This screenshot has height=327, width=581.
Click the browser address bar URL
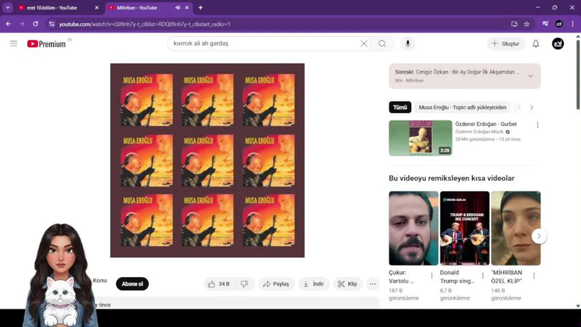(145, 24)
